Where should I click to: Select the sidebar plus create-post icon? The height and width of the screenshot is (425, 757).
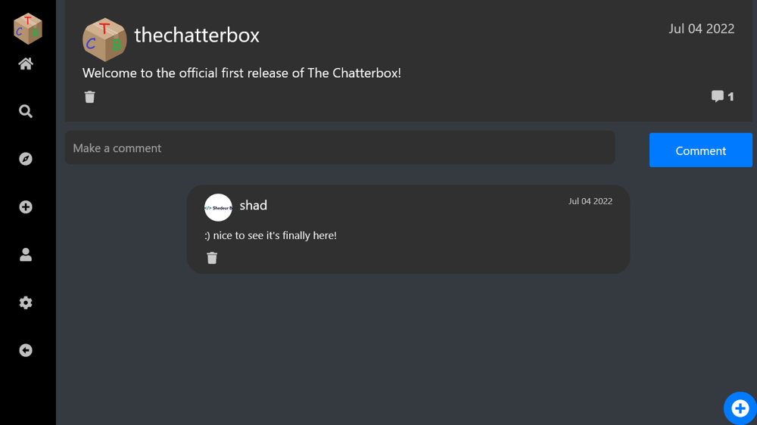pos(26,207)
